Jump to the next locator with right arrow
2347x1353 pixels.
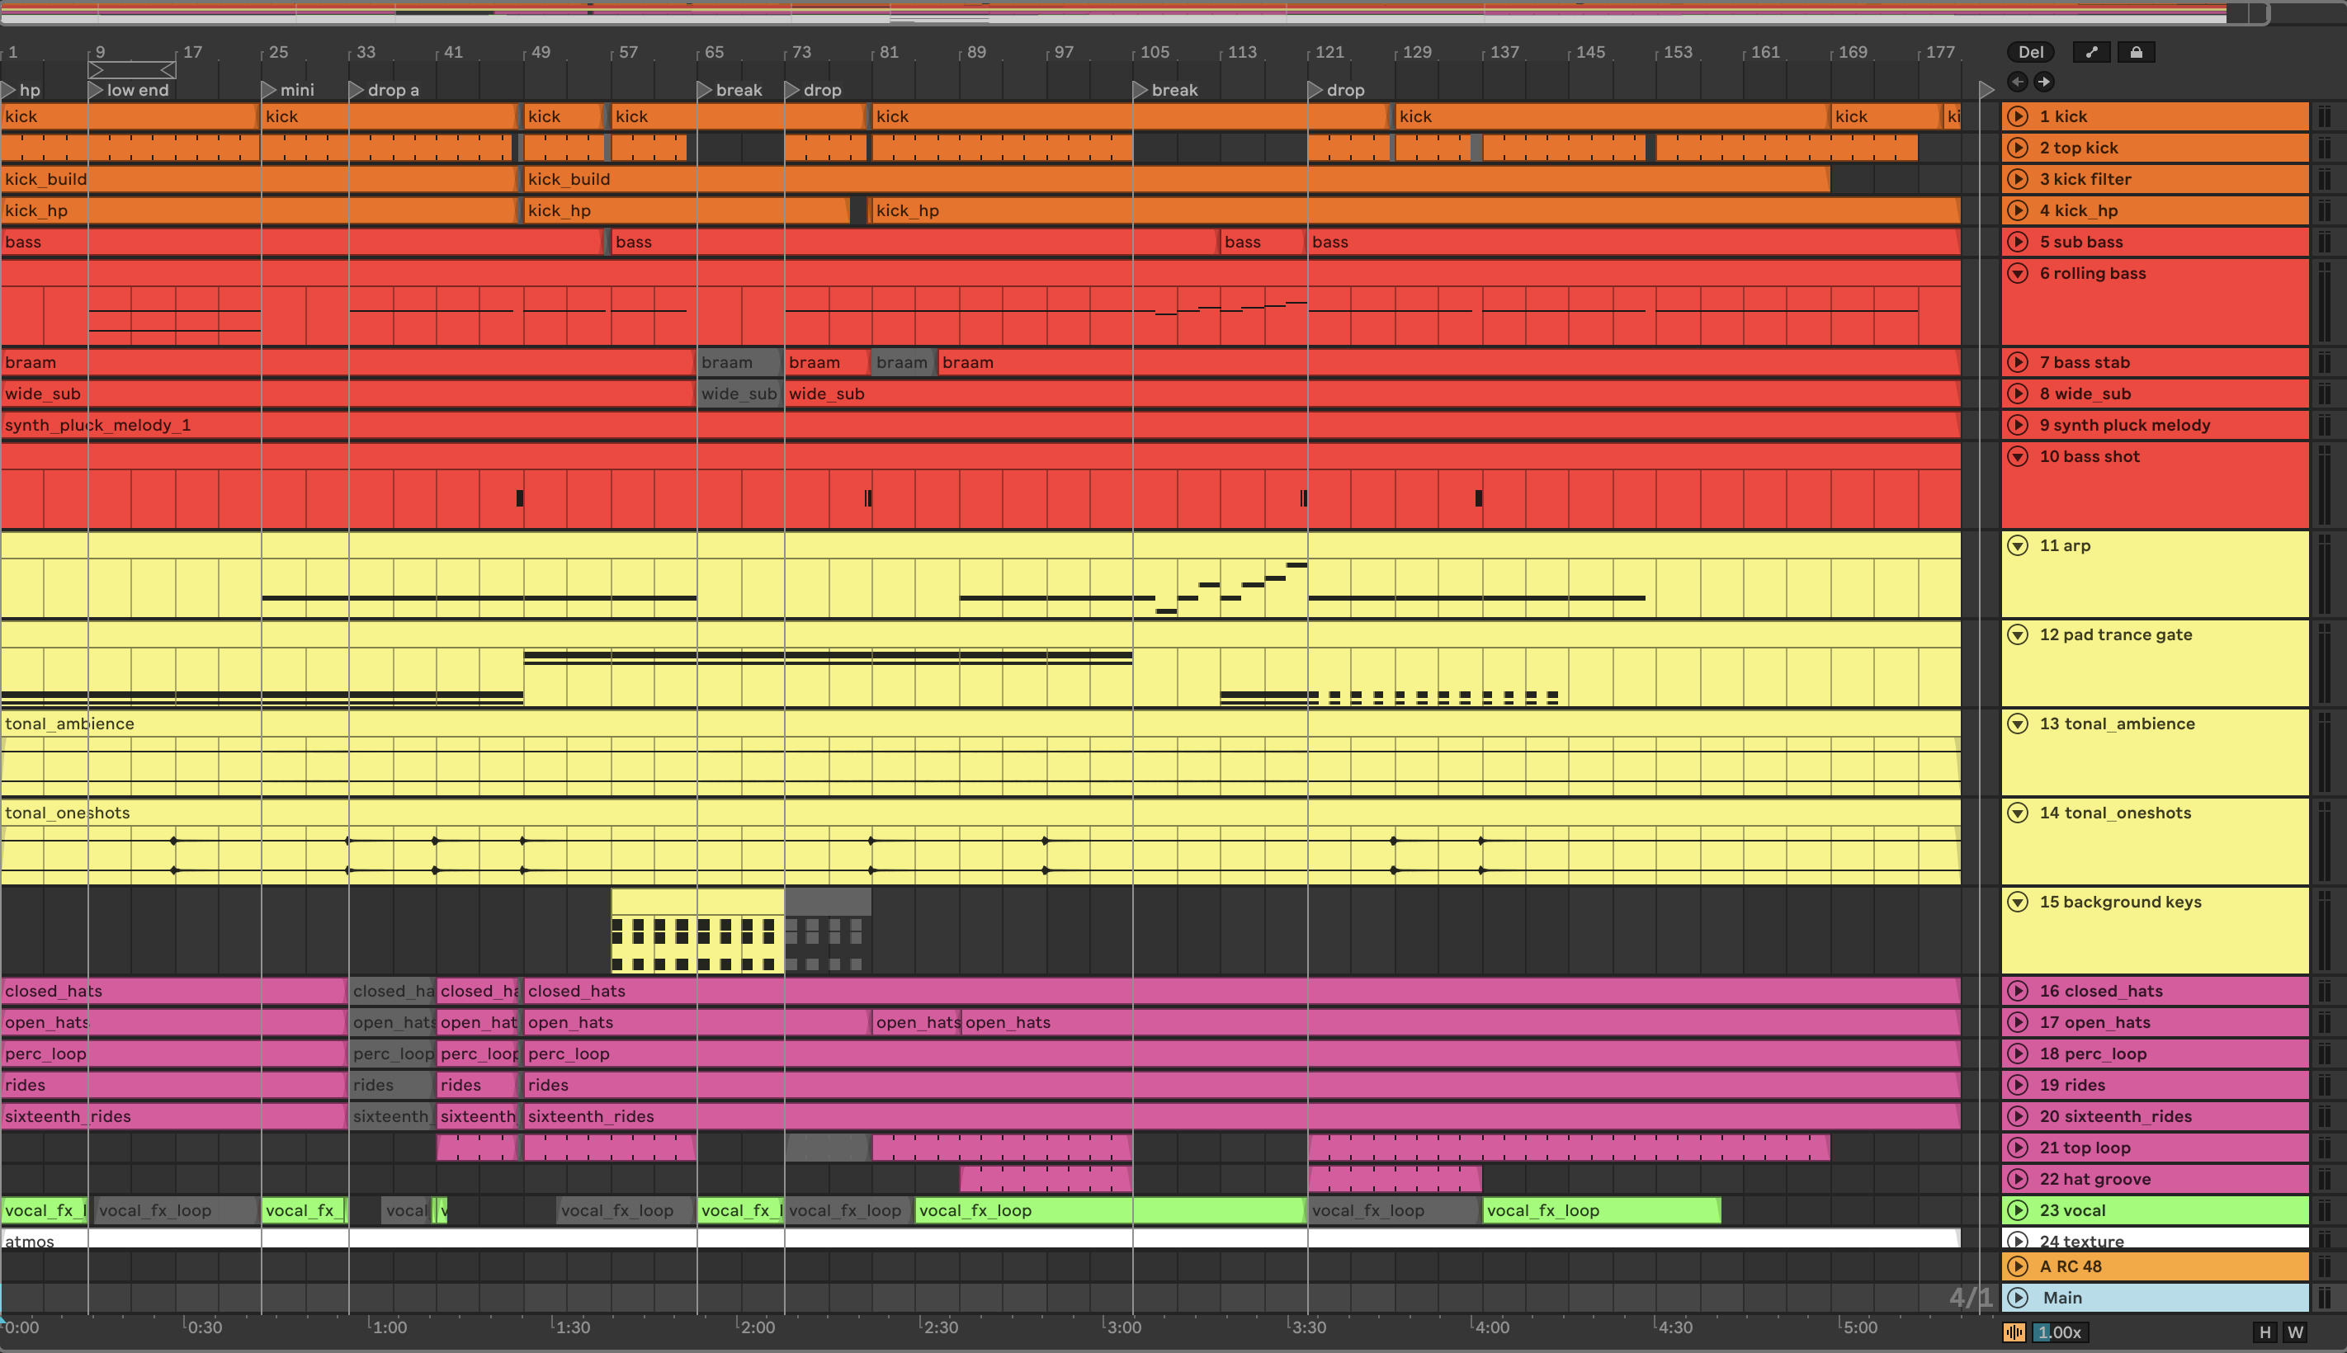(x=2043, y=82)
